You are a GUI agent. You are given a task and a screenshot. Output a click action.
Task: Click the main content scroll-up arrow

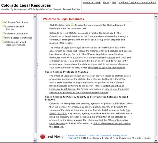click(156, 16)
